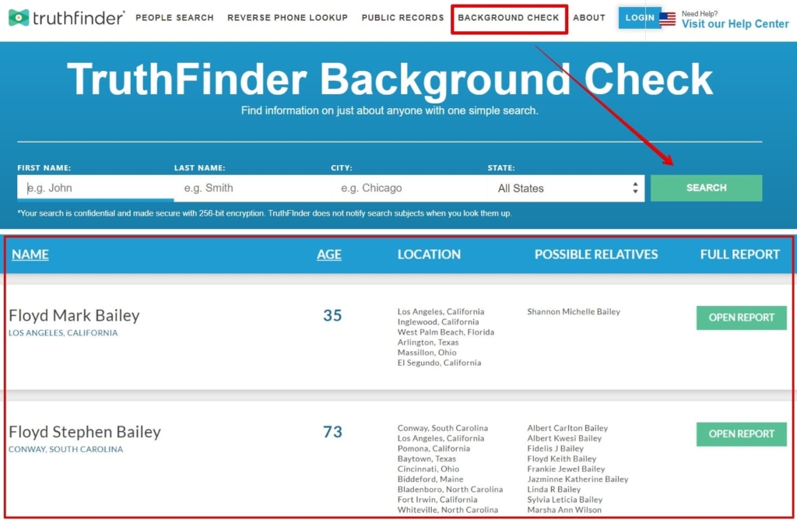This screenshot has width=797, height=523.
Task: Click location 'Arlington, Texas'
Action: (428, 342)
